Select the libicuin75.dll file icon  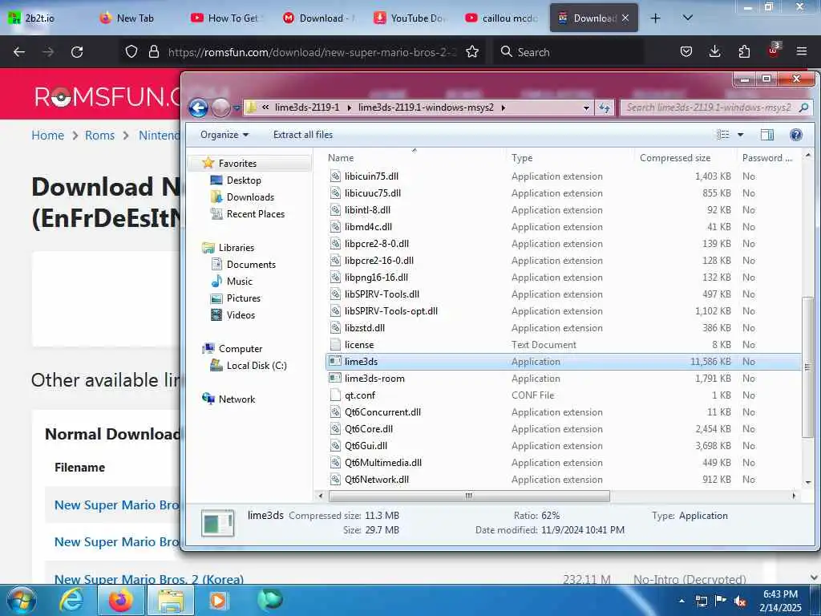point(335,176)
